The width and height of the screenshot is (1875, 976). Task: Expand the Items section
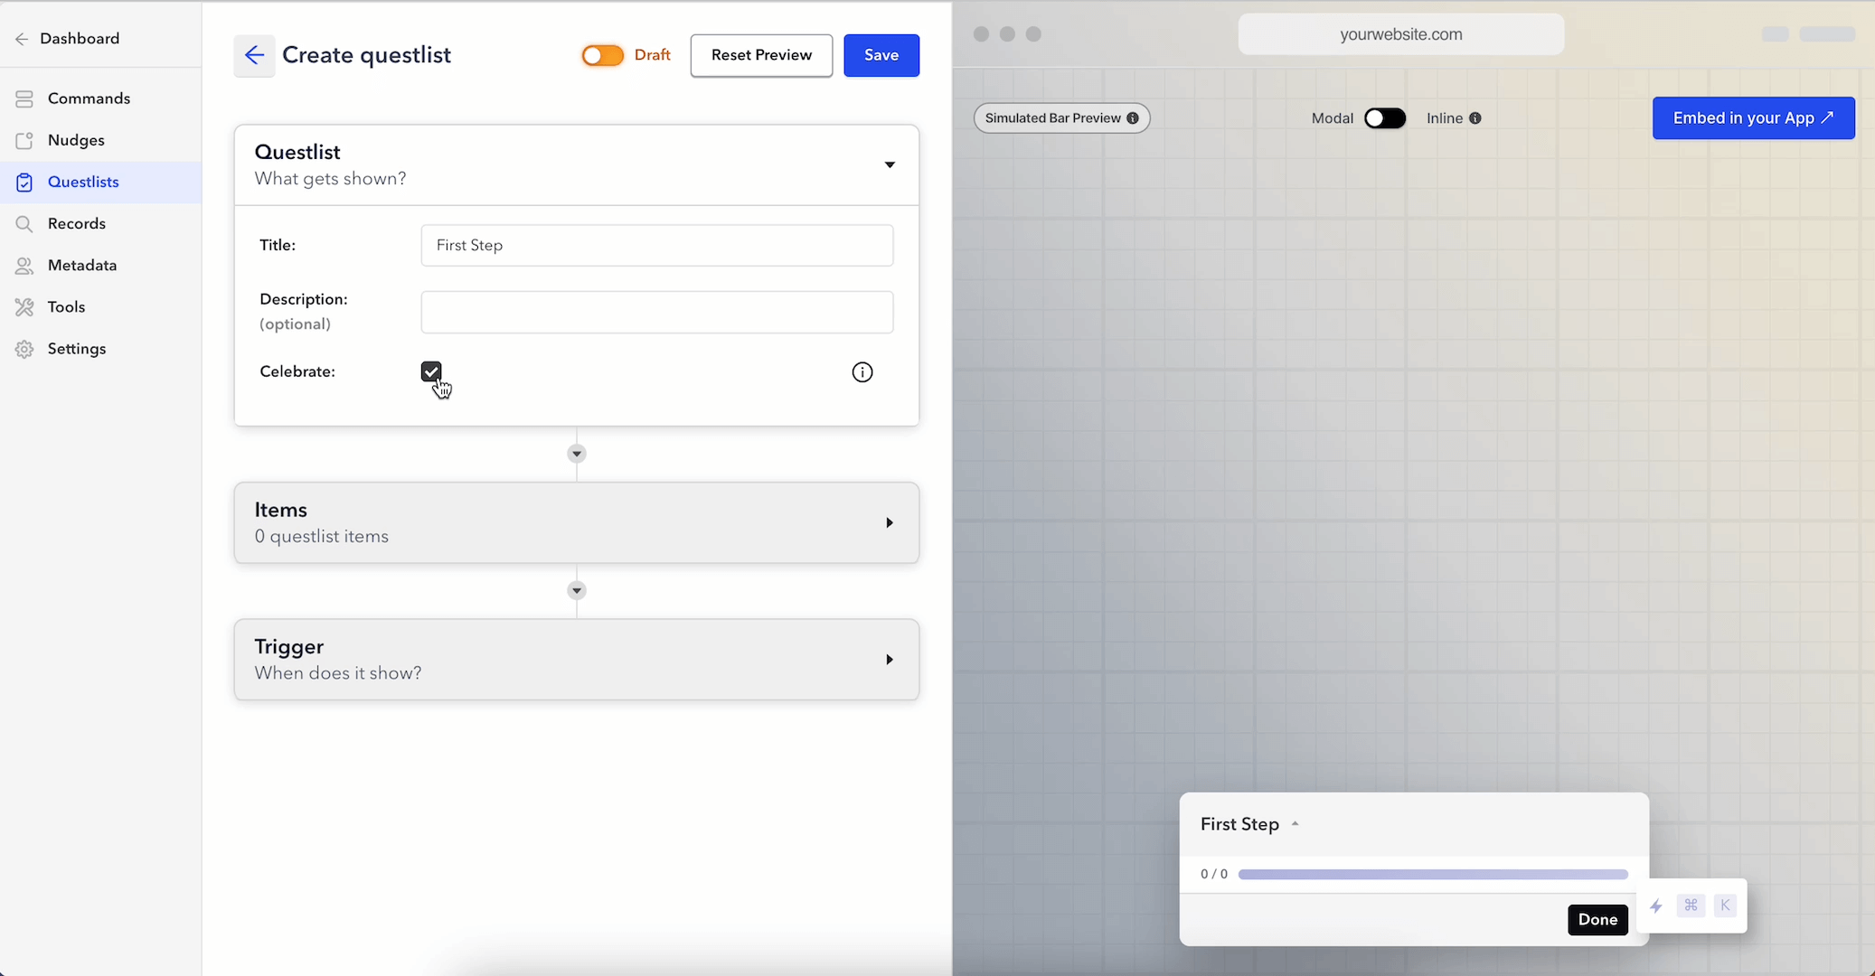click(889, 522)
